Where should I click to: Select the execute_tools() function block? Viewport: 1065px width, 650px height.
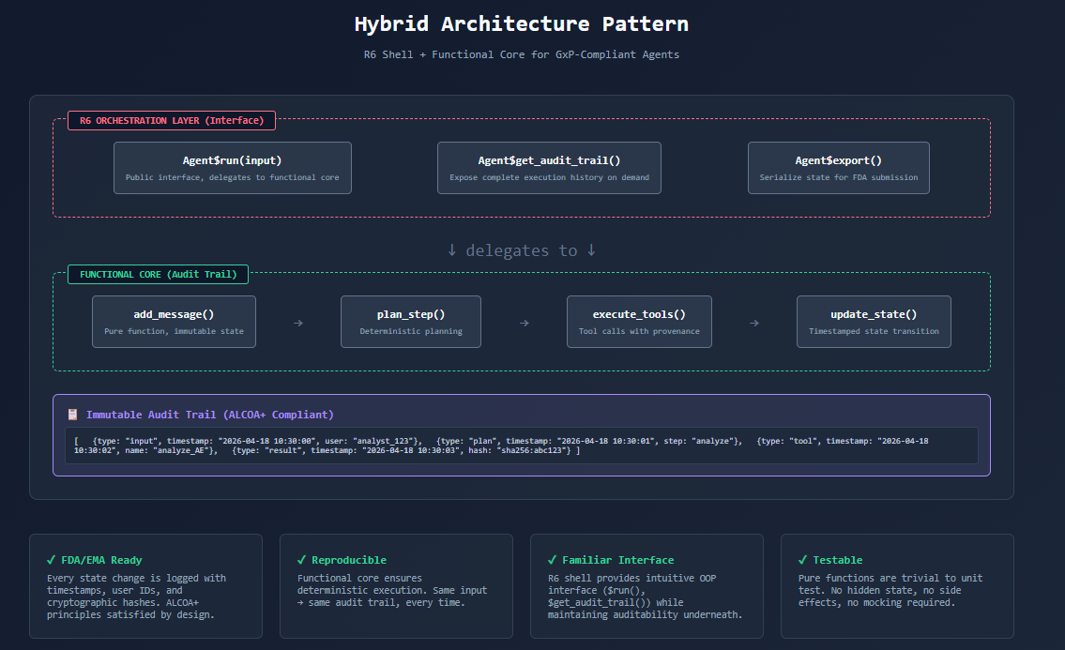click(639, 321)
